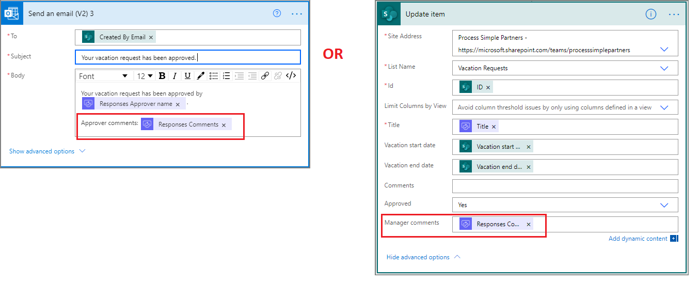The height and width of the screenshot is (282, 699).
Task: Apply bold formatting in email body
Action: (162, 76)
